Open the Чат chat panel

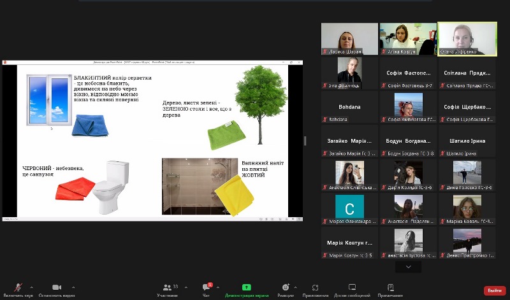tap(206, 290)
